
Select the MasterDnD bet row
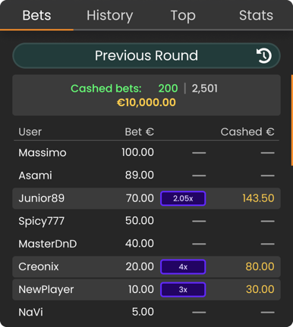tap(146, 244)
